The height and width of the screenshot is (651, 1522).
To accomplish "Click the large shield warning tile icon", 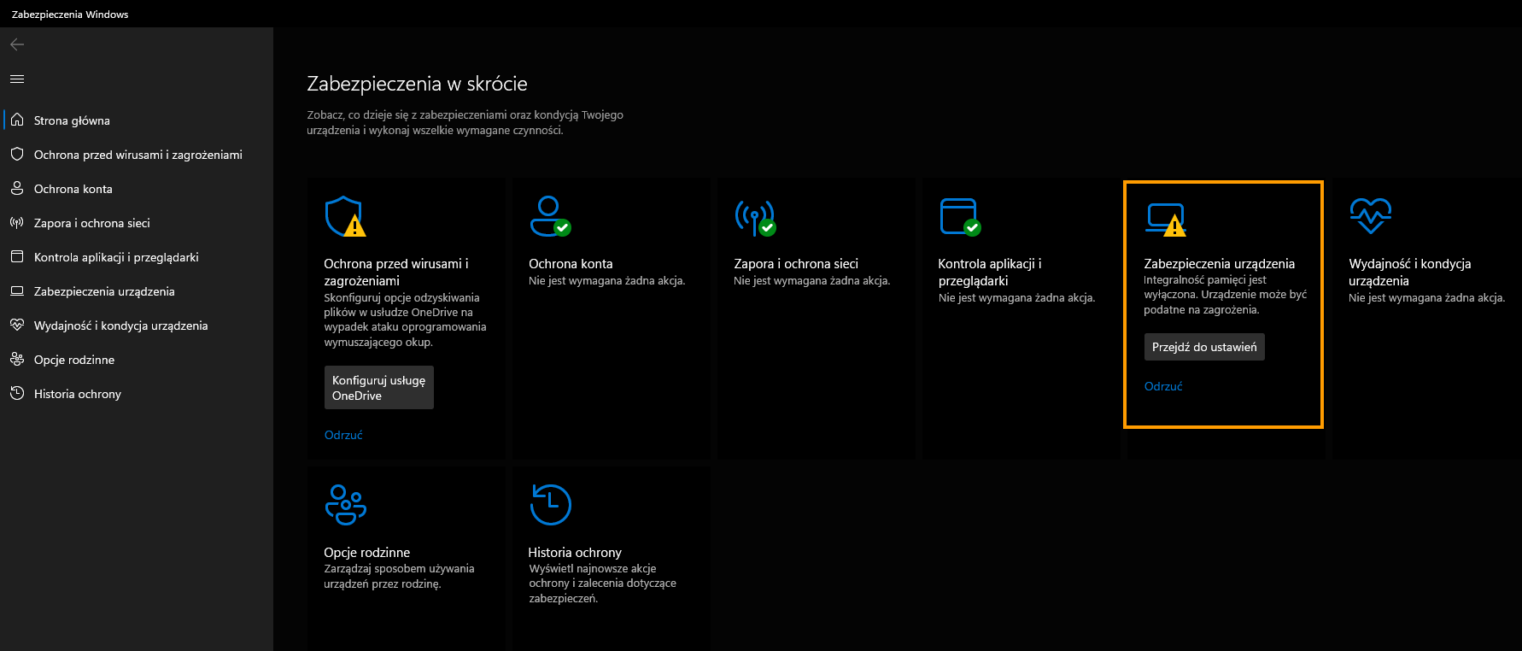I will coord(346,216).
